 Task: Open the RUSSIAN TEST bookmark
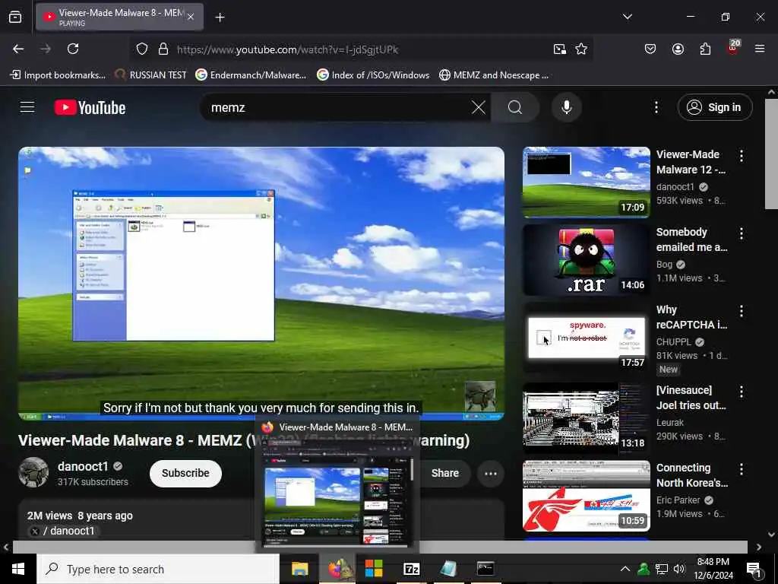(x=150, y=75)
